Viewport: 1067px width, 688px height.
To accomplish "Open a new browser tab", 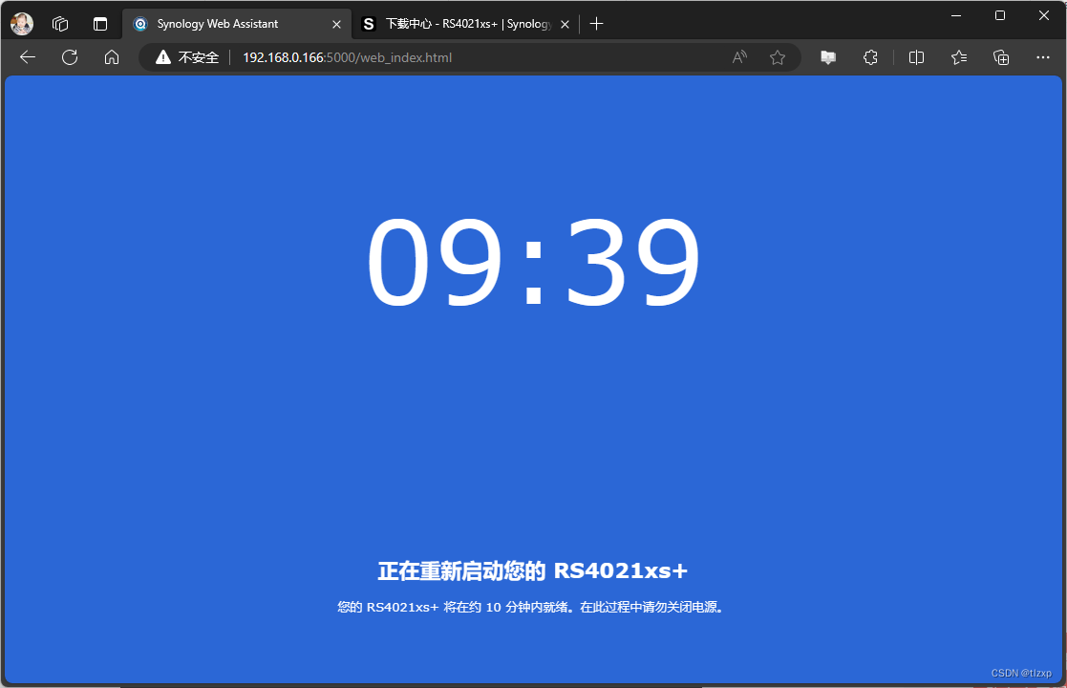I will (597, 24).
